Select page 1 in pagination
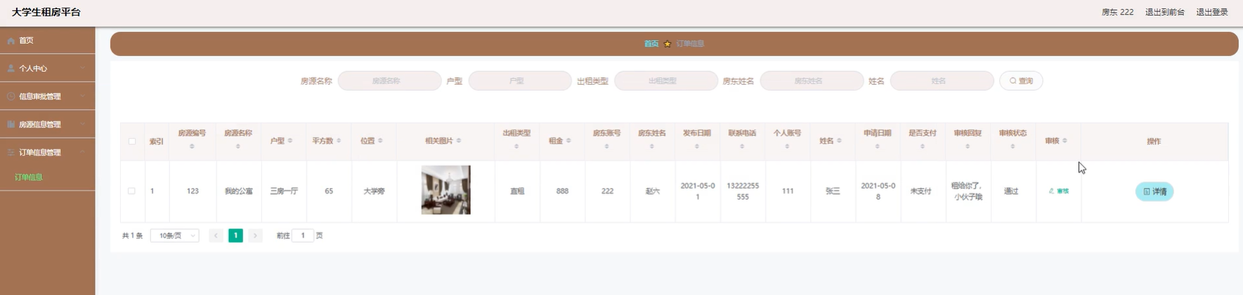This screenshot has width=1243, height=295. coord(235,235)
